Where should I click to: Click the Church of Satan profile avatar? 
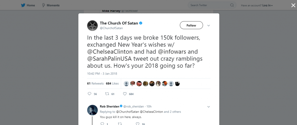click(92, 25)
